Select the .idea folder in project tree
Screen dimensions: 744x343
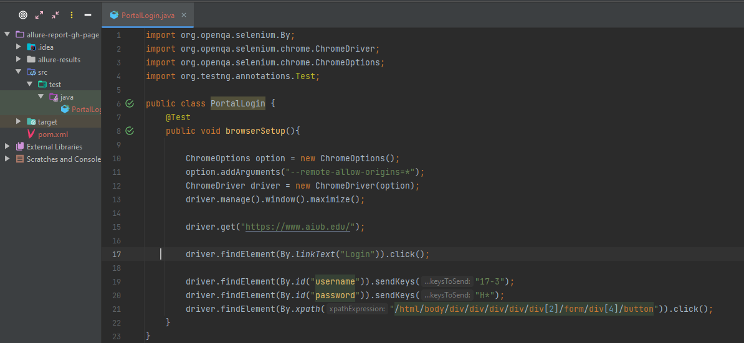pos(45,47)
